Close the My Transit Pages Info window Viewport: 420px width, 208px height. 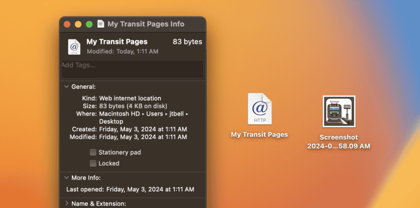[67, 24]
